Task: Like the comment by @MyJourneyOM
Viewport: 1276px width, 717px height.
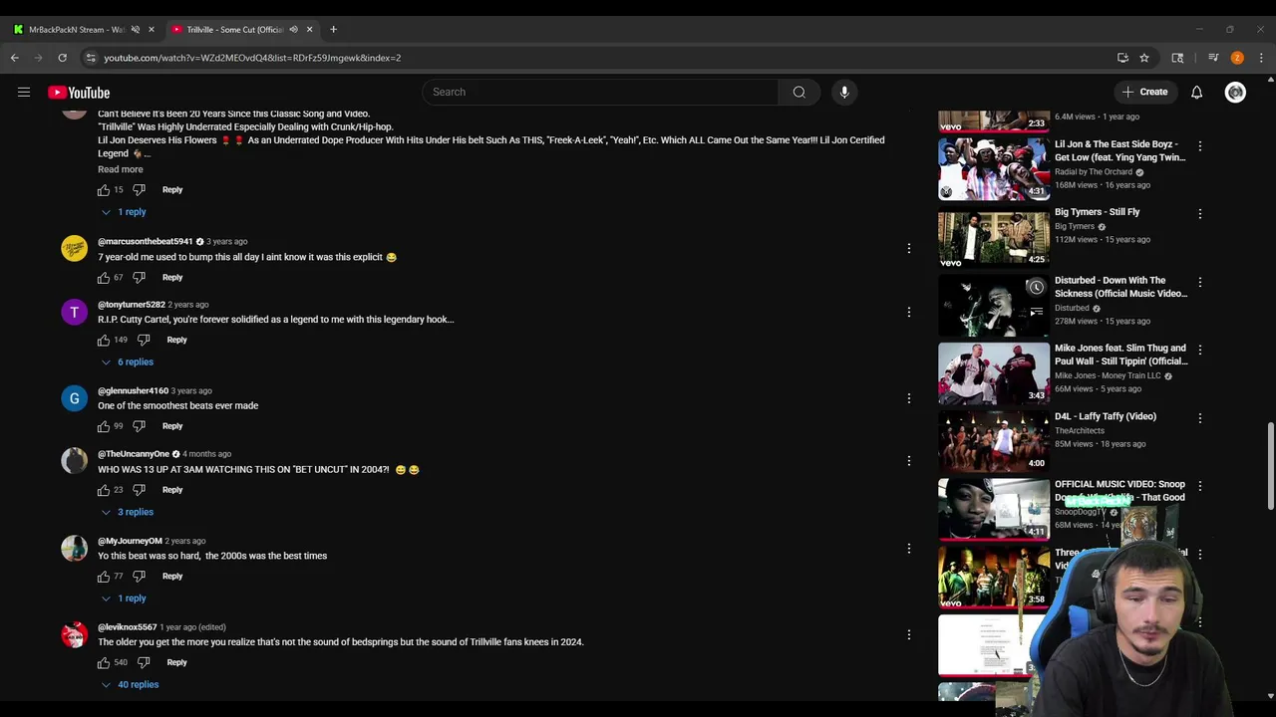Action: tap(104, 577)
